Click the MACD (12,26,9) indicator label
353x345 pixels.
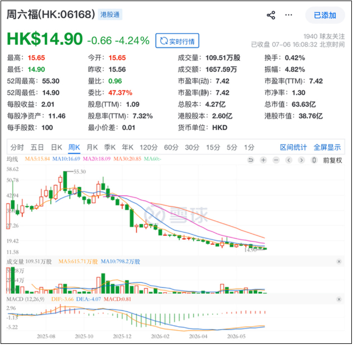pyautogui.click(x=25, y=299)
